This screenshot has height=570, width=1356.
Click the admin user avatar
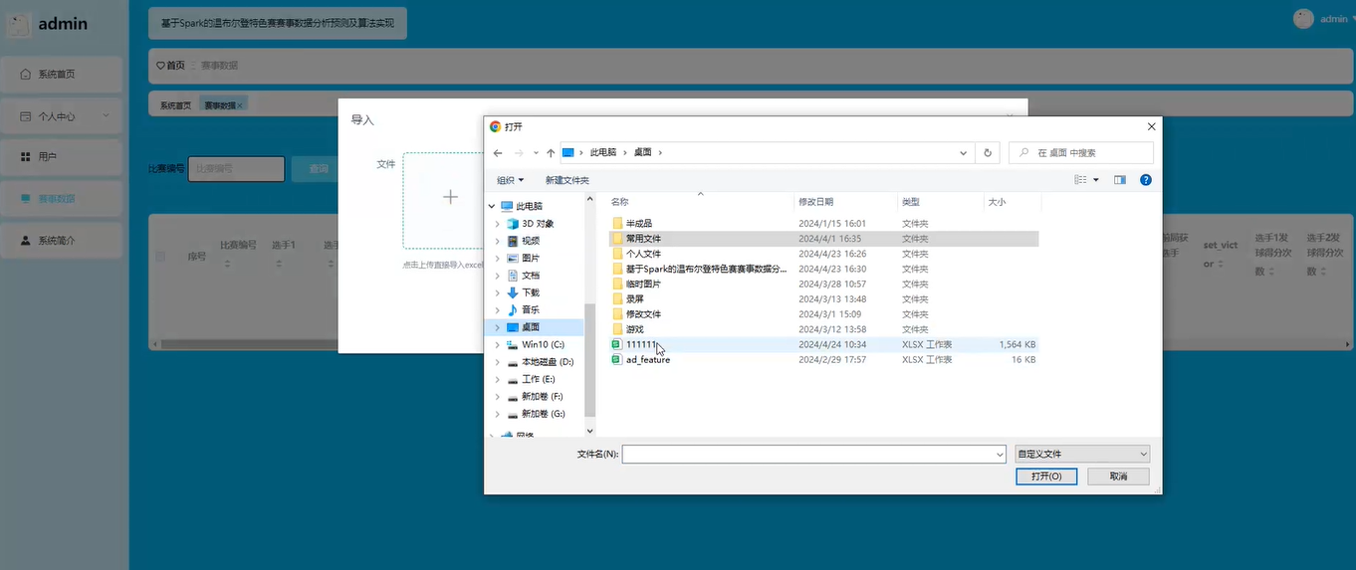click(1303, 19)
